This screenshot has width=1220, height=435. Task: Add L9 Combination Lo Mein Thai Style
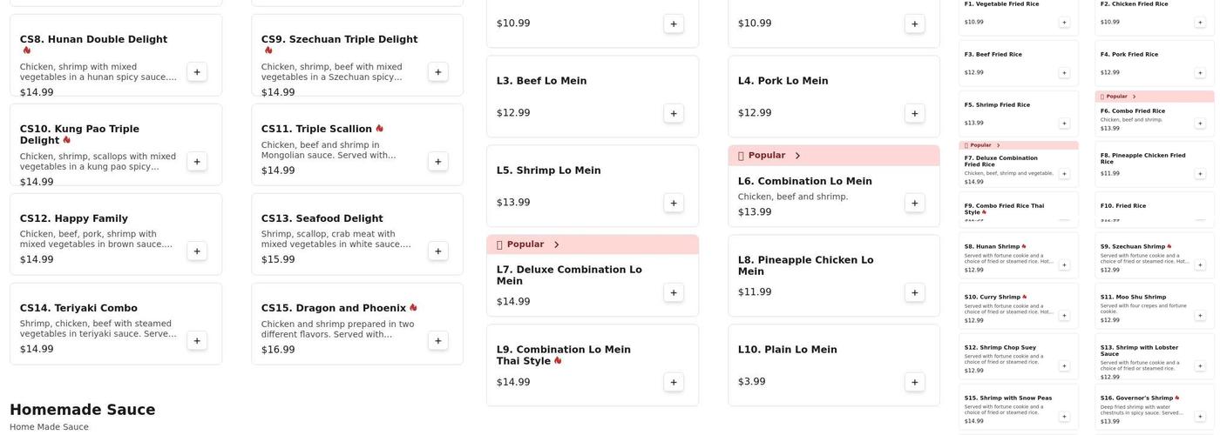[x=674, y=382]
